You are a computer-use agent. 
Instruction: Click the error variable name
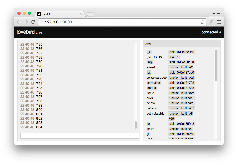tap(150, 98)
